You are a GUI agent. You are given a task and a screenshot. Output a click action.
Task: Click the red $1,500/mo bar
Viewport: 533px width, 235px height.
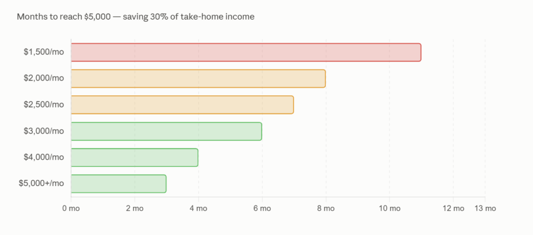click(x=246, y=53)
